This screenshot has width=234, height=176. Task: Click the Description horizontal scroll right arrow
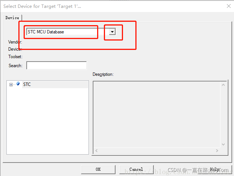pos(217,150)
